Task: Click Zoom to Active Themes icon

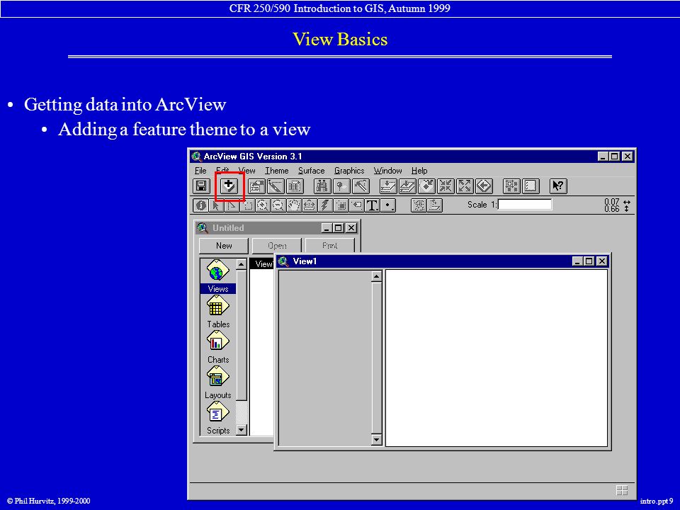Action: (x=407, y=186)
